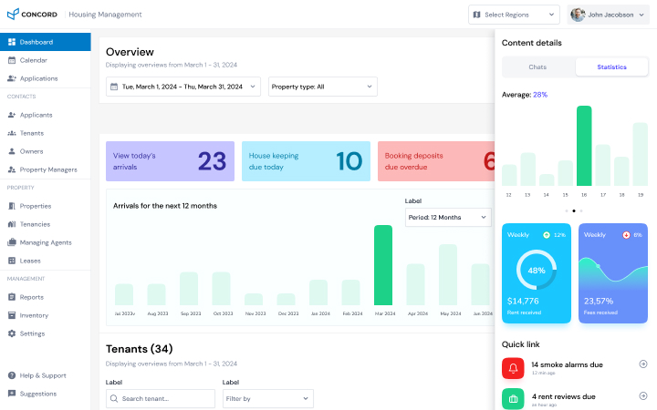Click the red smoke alarm bell icon

coord(513,368)
